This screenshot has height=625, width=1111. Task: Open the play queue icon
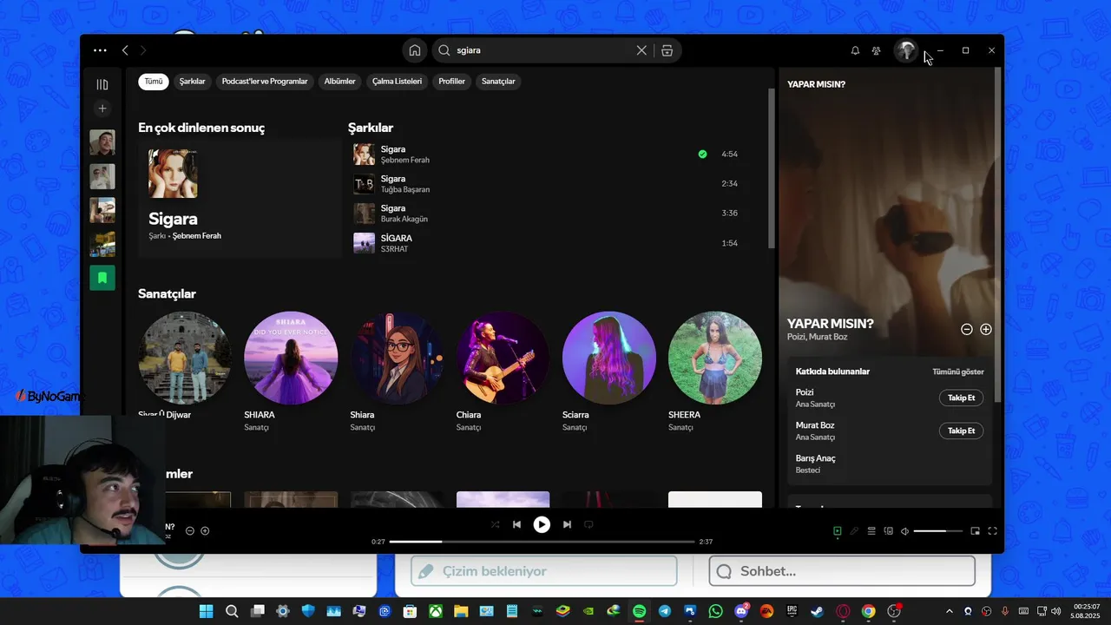coord(871,530)
